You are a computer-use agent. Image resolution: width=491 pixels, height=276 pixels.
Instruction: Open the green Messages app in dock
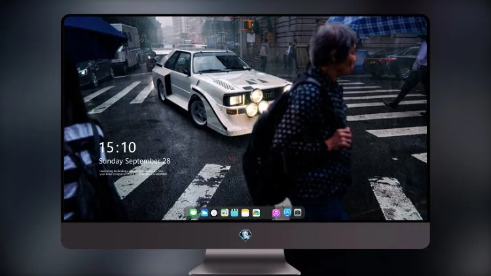[193, 213]
